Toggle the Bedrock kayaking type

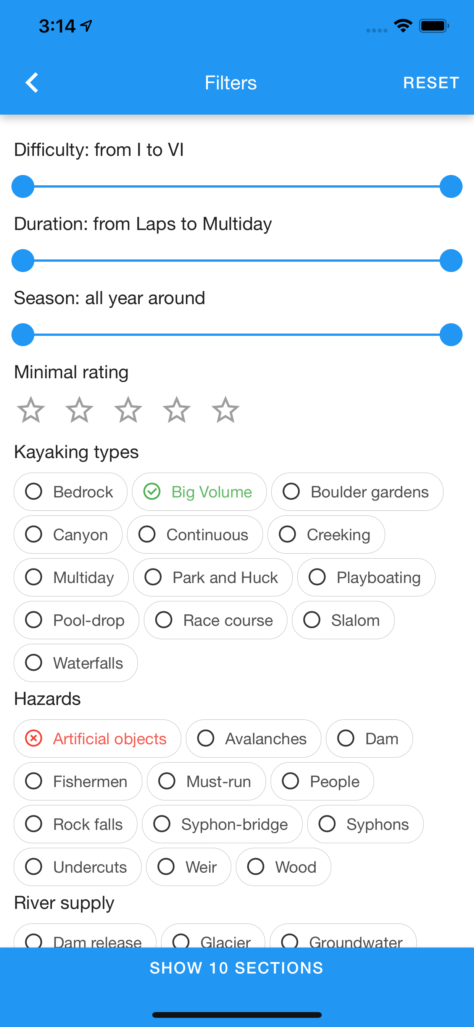pos(71,492)
